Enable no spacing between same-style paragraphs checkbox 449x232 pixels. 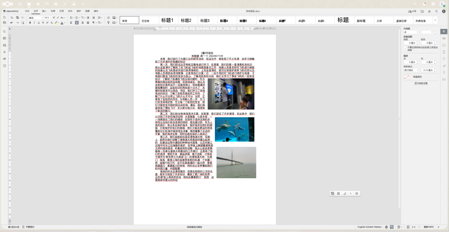(405, 48)
